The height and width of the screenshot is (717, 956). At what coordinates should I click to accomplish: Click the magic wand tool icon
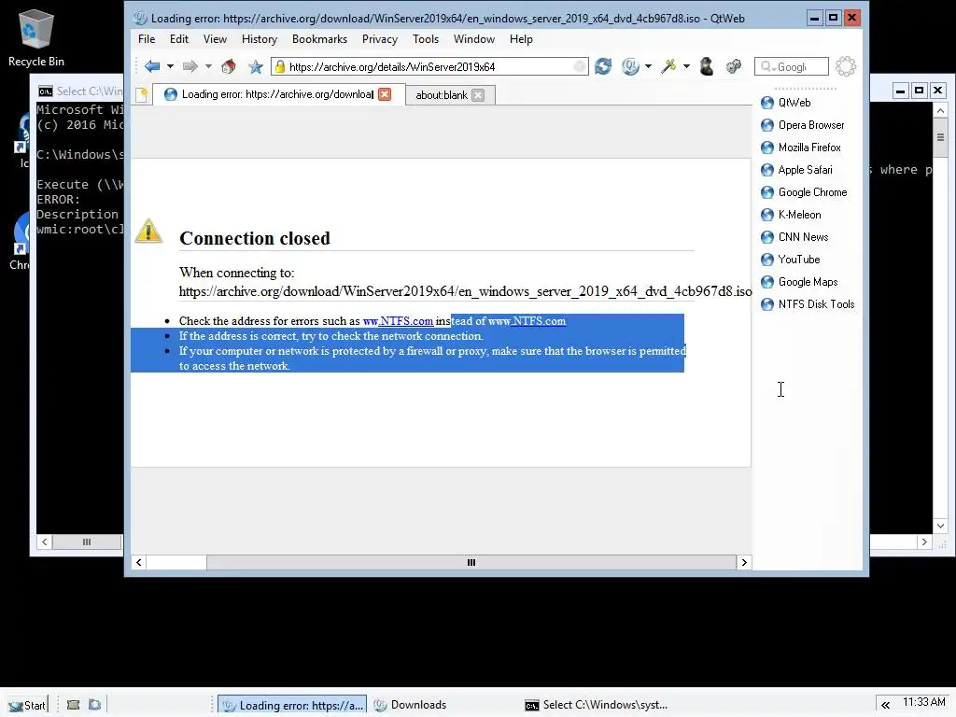pyautogui.click(x=668, y=66)
